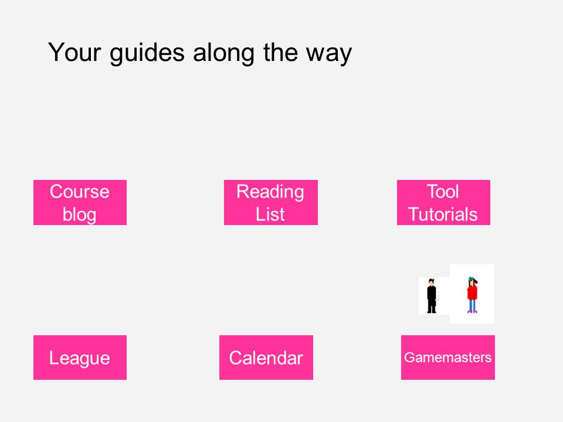This screenshot has width=563, height=422.
Task: Click the word 'Tutorials' on the pink button
Action: (443, 215)
